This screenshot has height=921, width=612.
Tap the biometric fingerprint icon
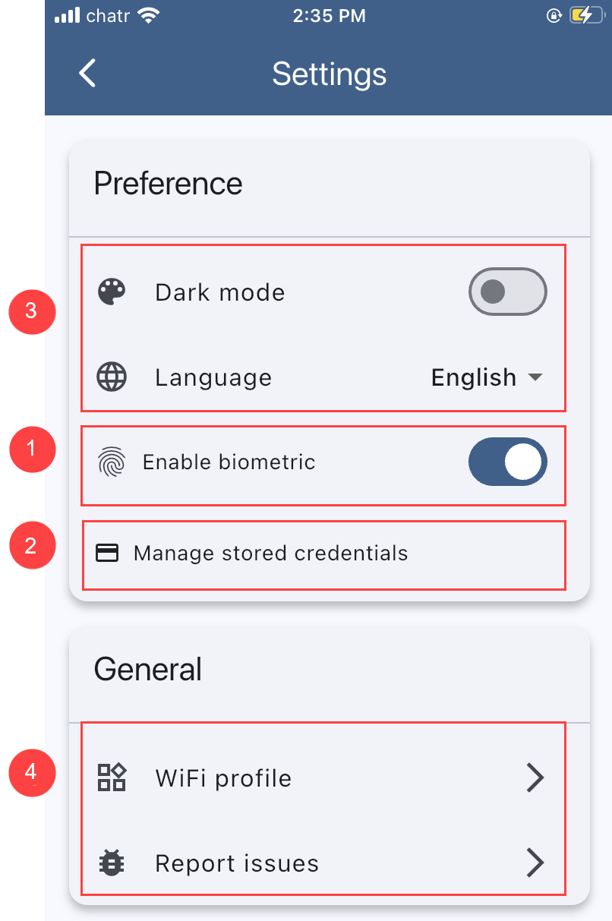click(112, 462)
